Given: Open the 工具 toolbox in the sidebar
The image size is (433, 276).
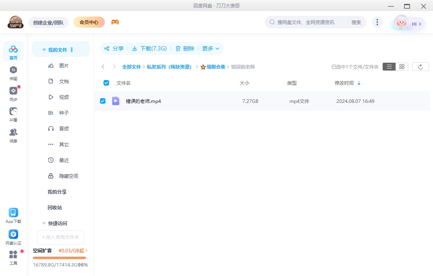Looking at the screenshot, I should [x=13, y=257].
